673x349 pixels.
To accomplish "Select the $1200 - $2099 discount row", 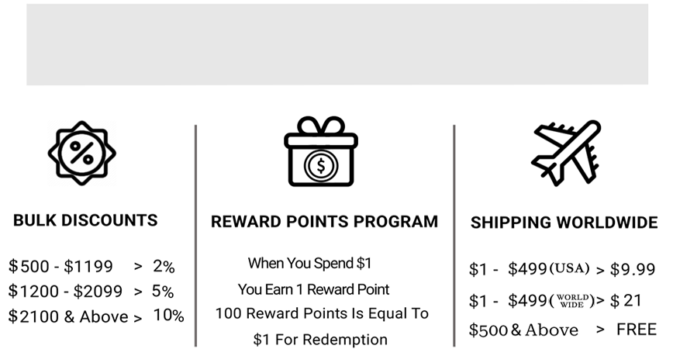I will coord(91,292).
